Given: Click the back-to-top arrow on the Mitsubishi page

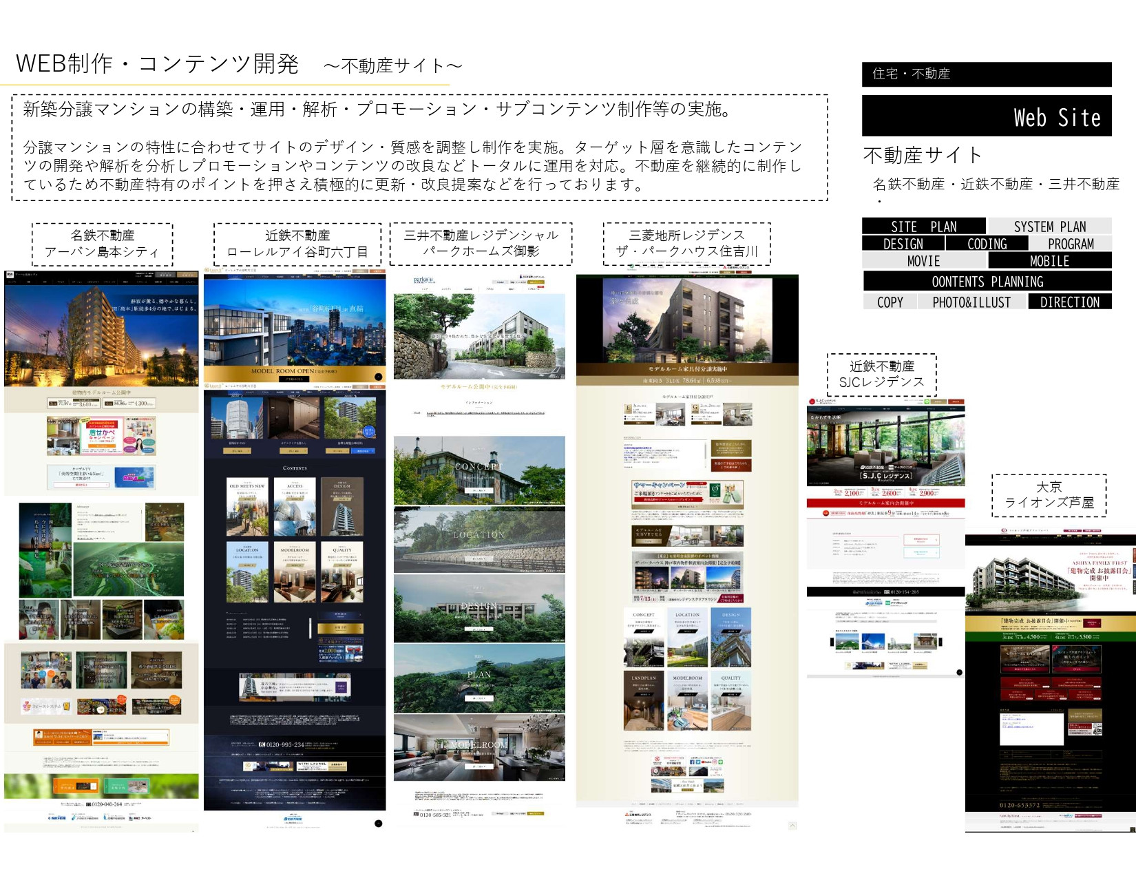Looking at the screenshot, I should 792,826.
